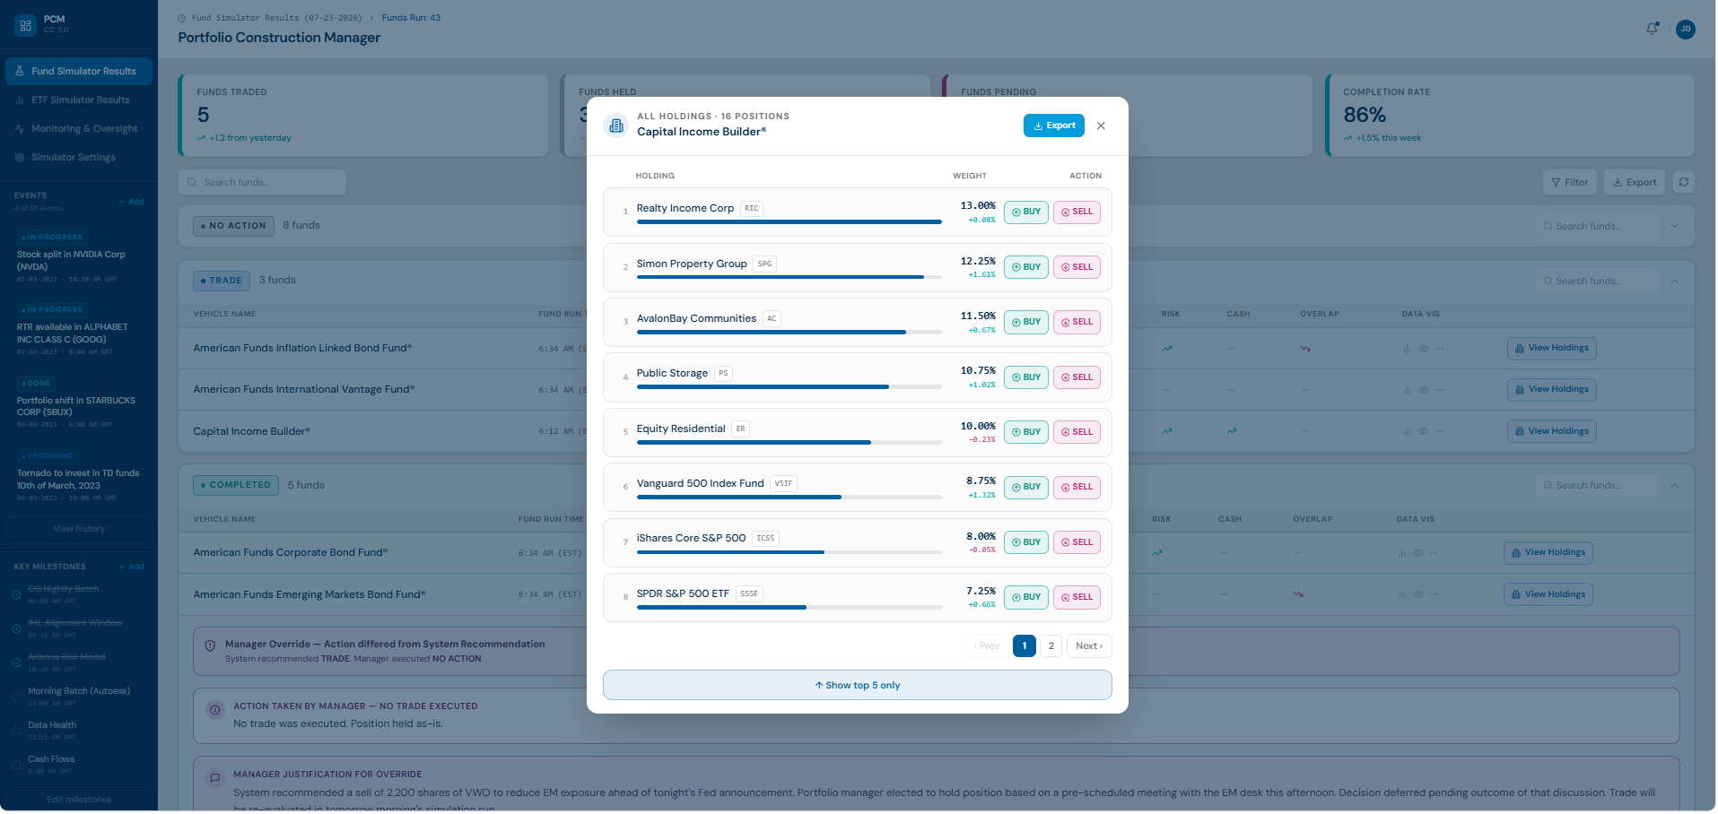
Task: Sell SPDR S&P 500 ETF
Action: [1077, 597]
